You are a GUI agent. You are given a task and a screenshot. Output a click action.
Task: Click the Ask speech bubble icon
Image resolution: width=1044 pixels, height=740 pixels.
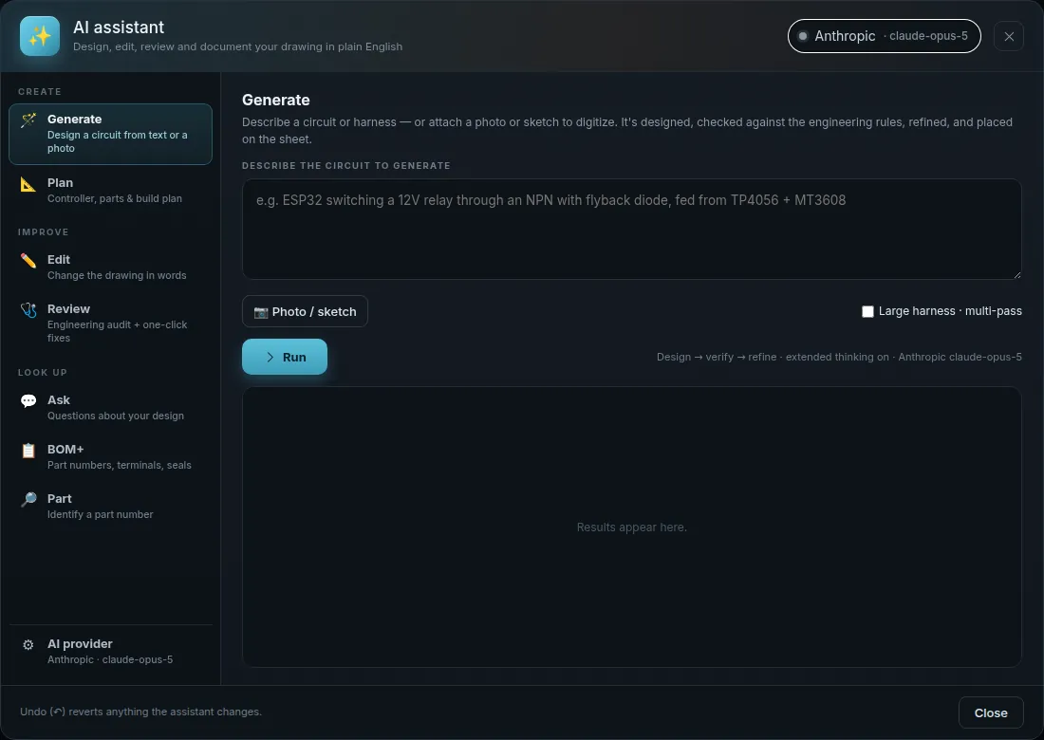coord(28,400)
